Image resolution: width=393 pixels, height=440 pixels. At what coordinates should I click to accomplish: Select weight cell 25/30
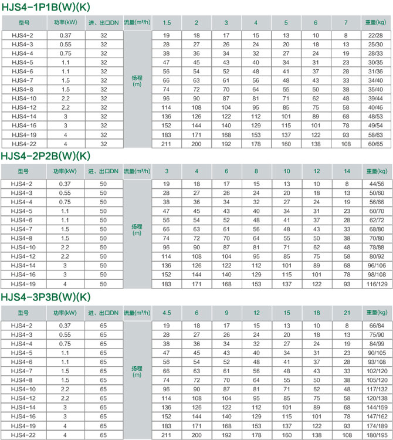375,45
